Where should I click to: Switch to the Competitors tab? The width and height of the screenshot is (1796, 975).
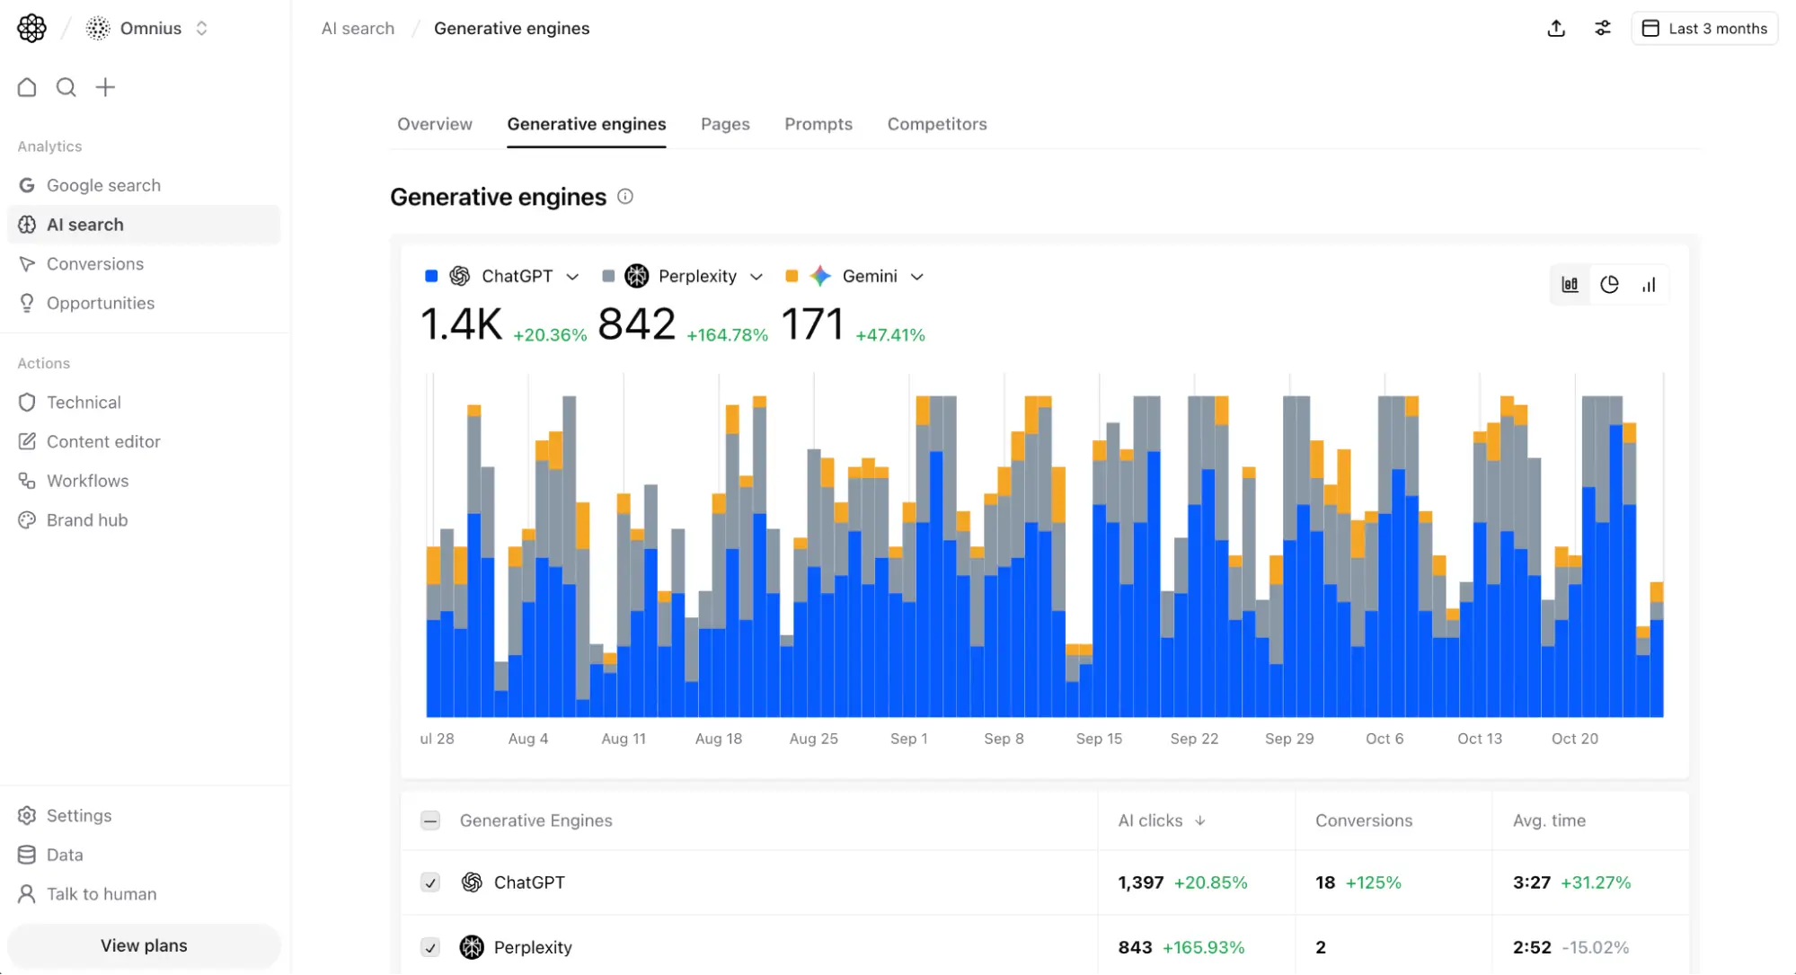tap(937, 124)
